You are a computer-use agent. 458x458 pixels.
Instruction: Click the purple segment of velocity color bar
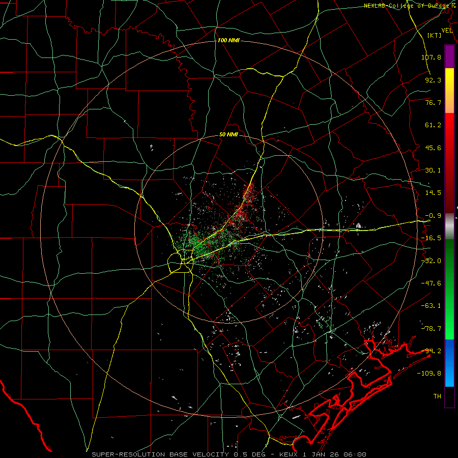pos(449,57)
